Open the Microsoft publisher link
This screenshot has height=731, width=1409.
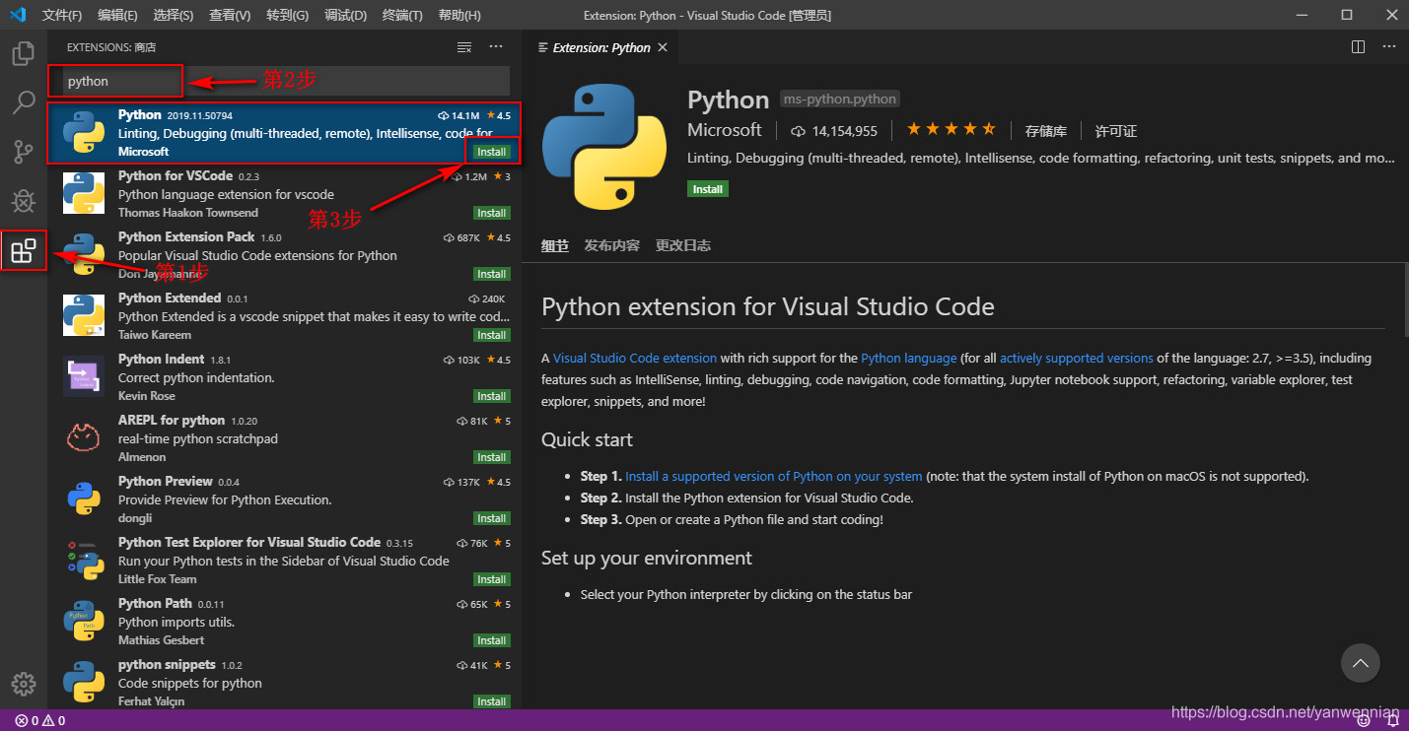coord(725,130)
